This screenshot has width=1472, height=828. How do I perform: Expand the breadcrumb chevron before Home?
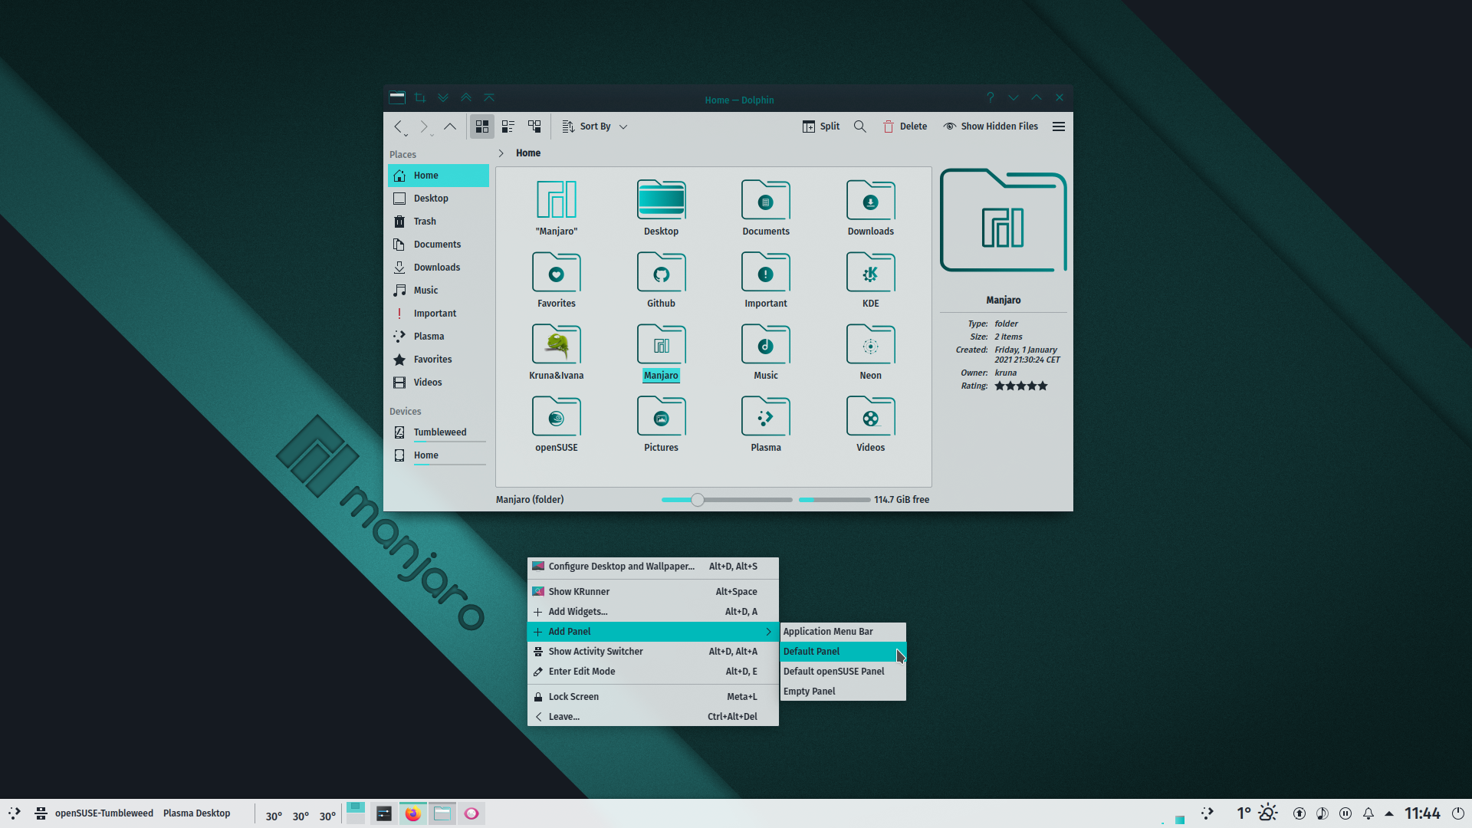501,153
